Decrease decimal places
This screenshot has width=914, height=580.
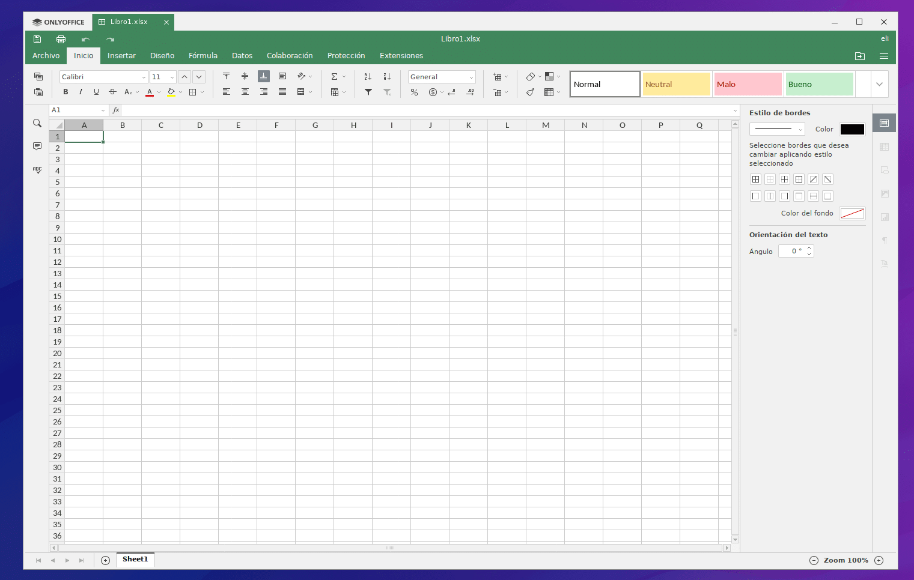(x=451, y=92)
